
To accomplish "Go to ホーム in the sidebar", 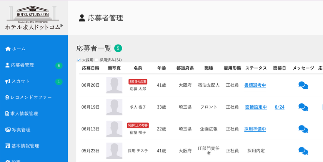I will 15,49.
